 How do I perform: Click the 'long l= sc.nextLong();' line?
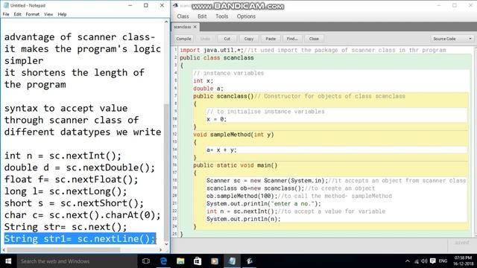click(66, 191)
